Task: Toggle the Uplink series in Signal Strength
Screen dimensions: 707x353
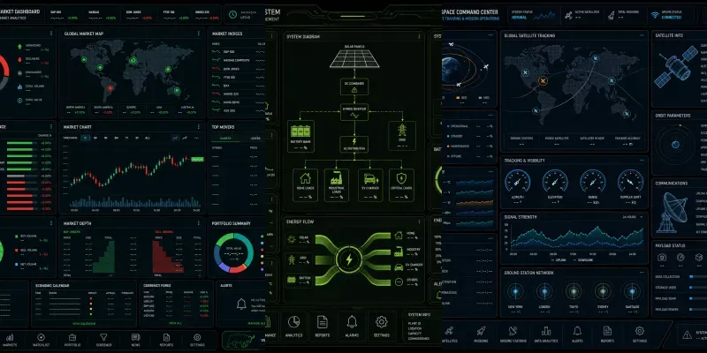Action: click(559, 259)
